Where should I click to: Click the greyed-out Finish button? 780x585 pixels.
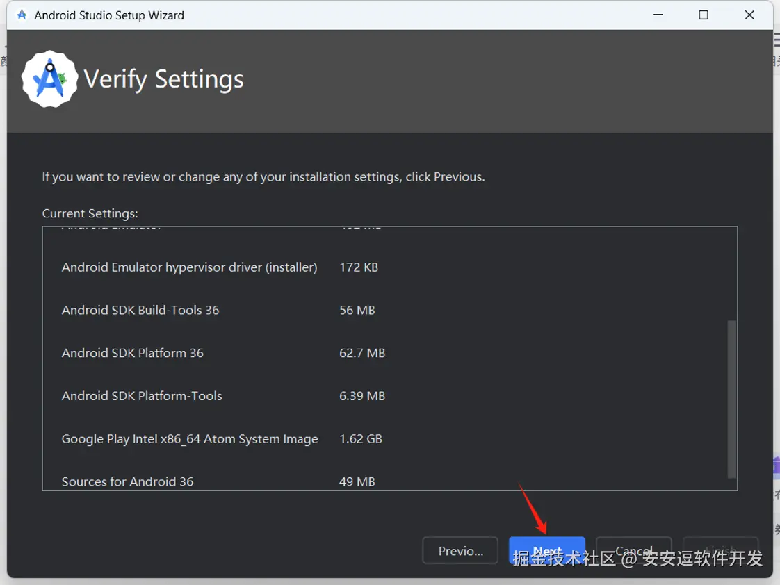pyautogui.click(x=720, y=550)
